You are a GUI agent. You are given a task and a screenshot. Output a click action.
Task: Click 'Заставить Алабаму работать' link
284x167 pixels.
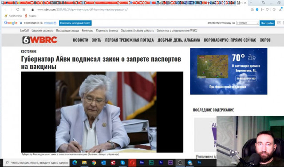click(x=138, y=31)
